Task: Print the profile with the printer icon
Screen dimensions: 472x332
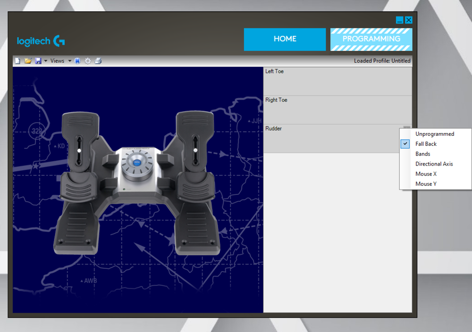Action: [x=98, y=61]
